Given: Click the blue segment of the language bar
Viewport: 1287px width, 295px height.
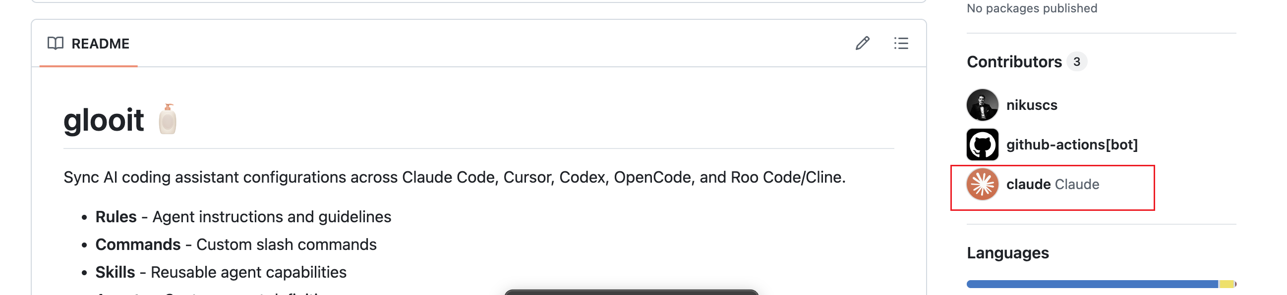Looking at the screenshot, I should 1092,284.
